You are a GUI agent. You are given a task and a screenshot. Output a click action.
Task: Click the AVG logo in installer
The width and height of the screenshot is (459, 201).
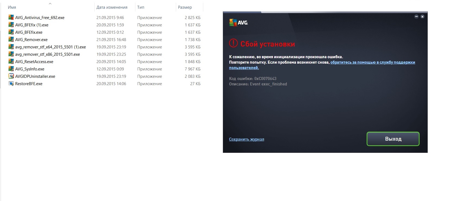[x=239, y=23]
